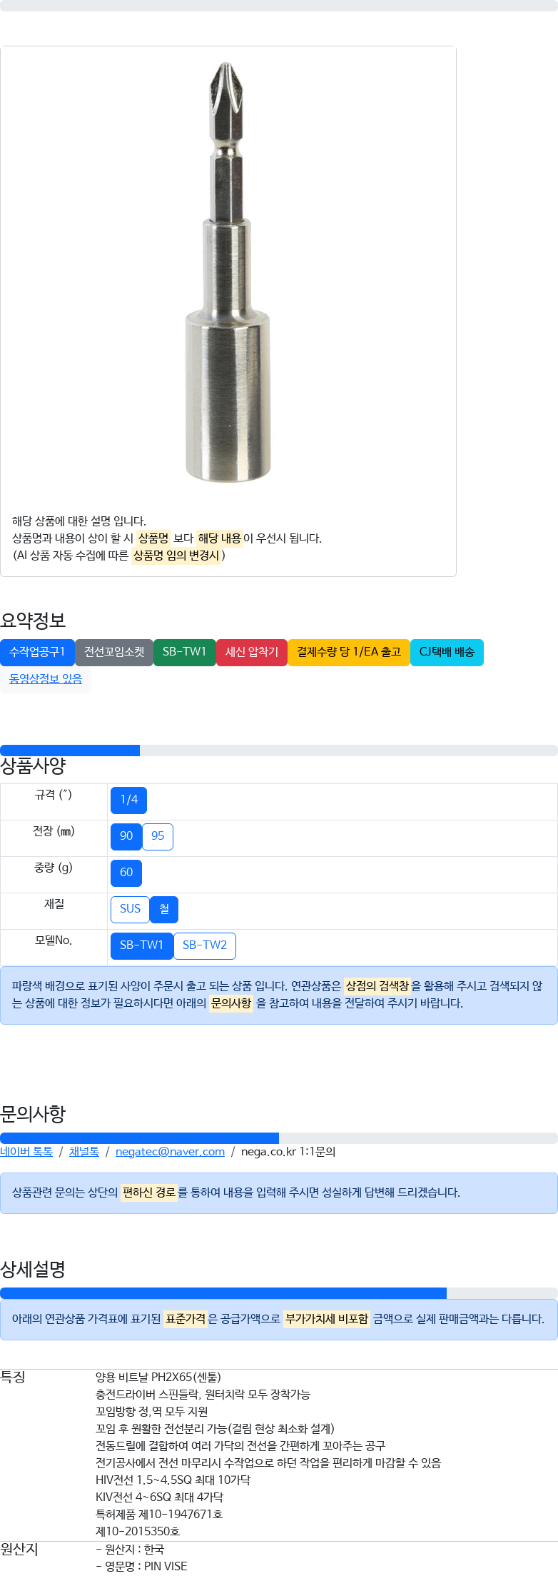Screen dimensions: 558x1576
Task: Open the 동영상정보 있음 link
Action: click(x=46, y=678)
